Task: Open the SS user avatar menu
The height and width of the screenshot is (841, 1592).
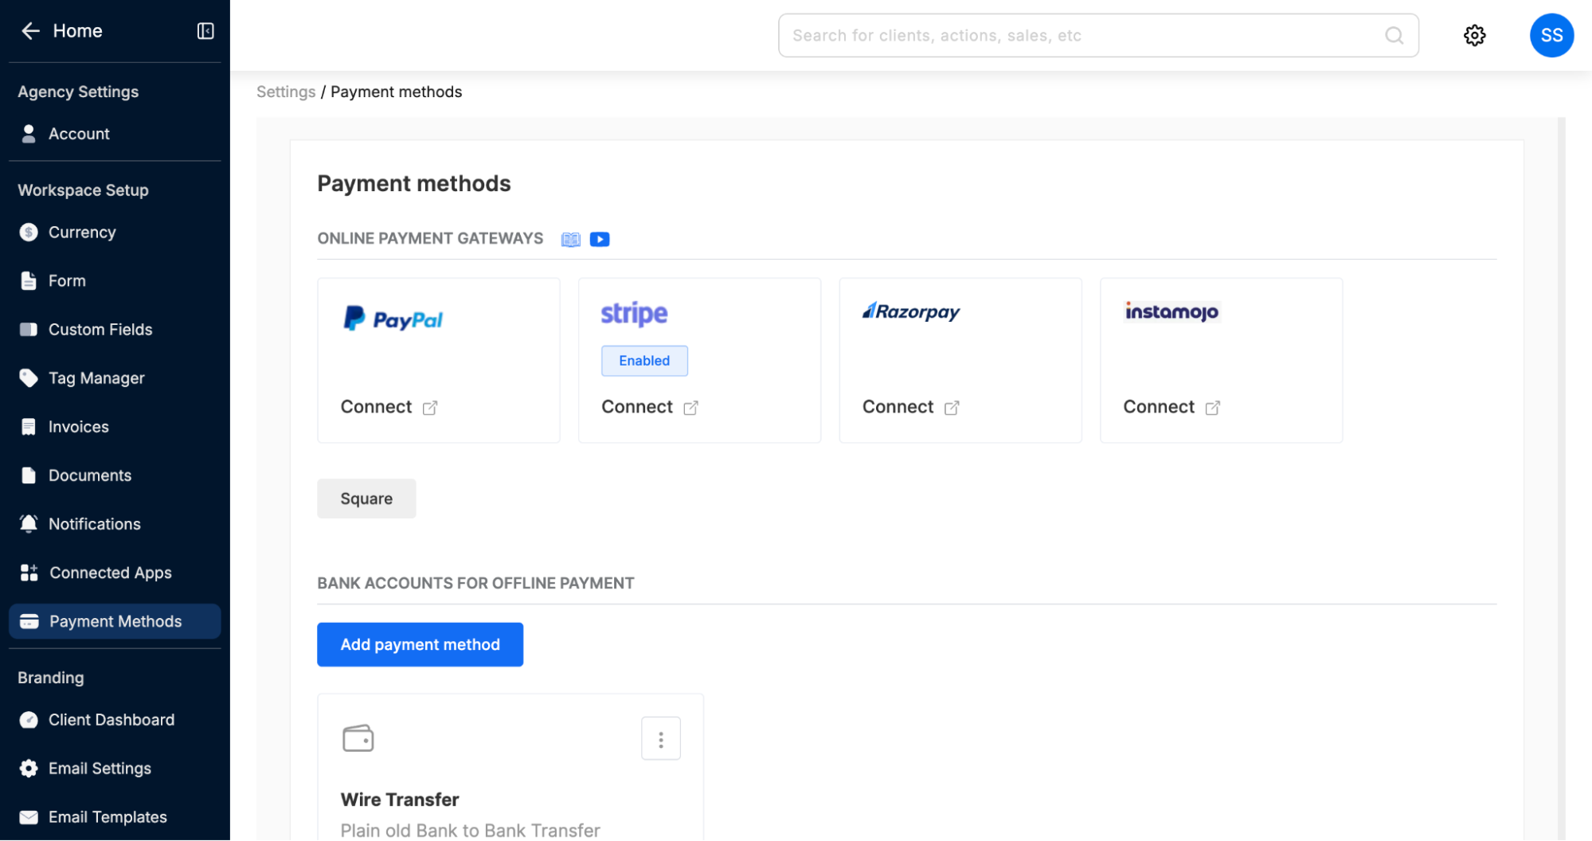Action: [1551, 35]
